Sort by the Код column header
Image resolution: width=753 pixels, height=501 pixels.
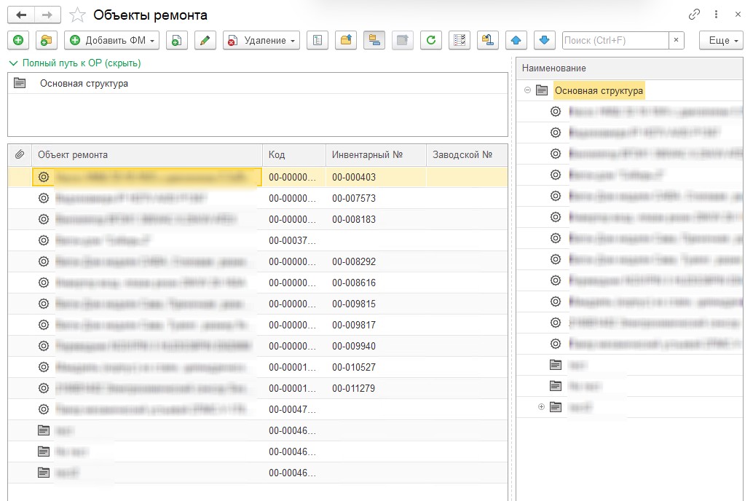pos(294,154)
